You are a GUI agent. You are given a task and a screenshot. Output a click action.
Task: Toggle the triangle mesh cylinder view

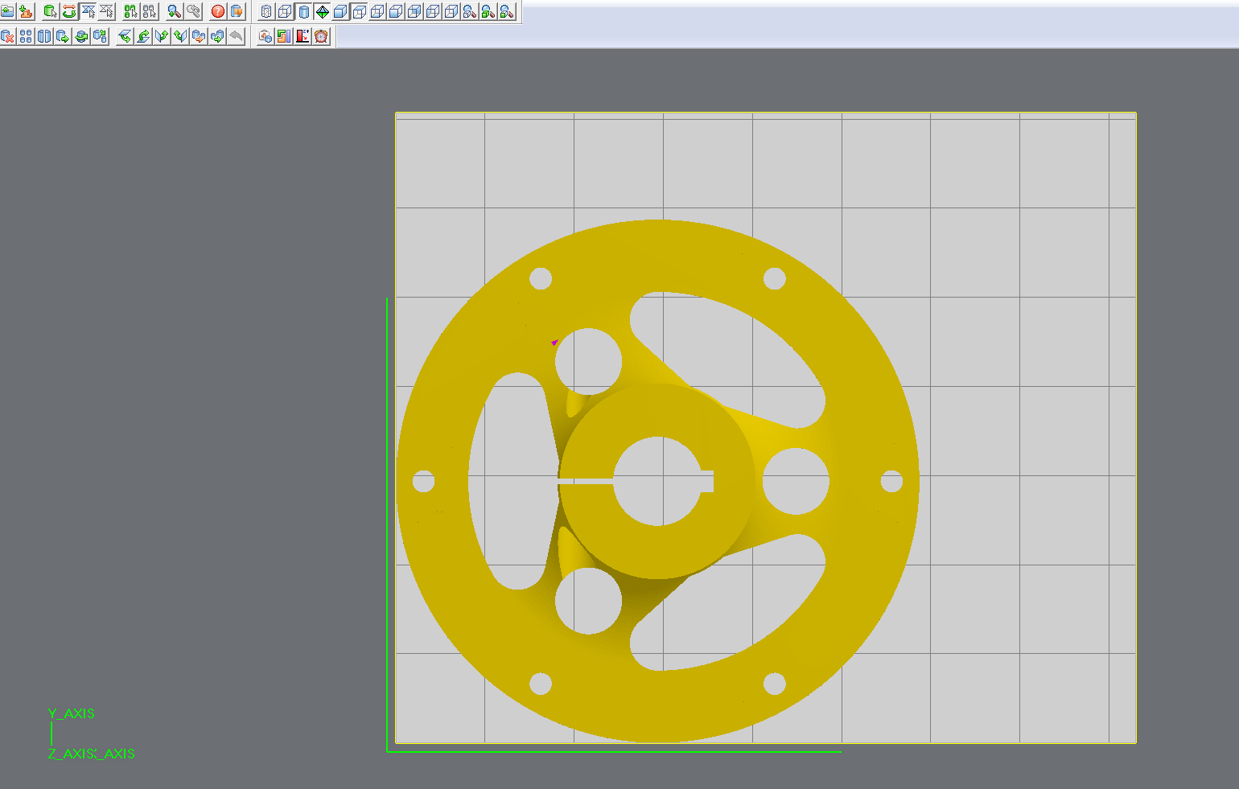(266, 11)
